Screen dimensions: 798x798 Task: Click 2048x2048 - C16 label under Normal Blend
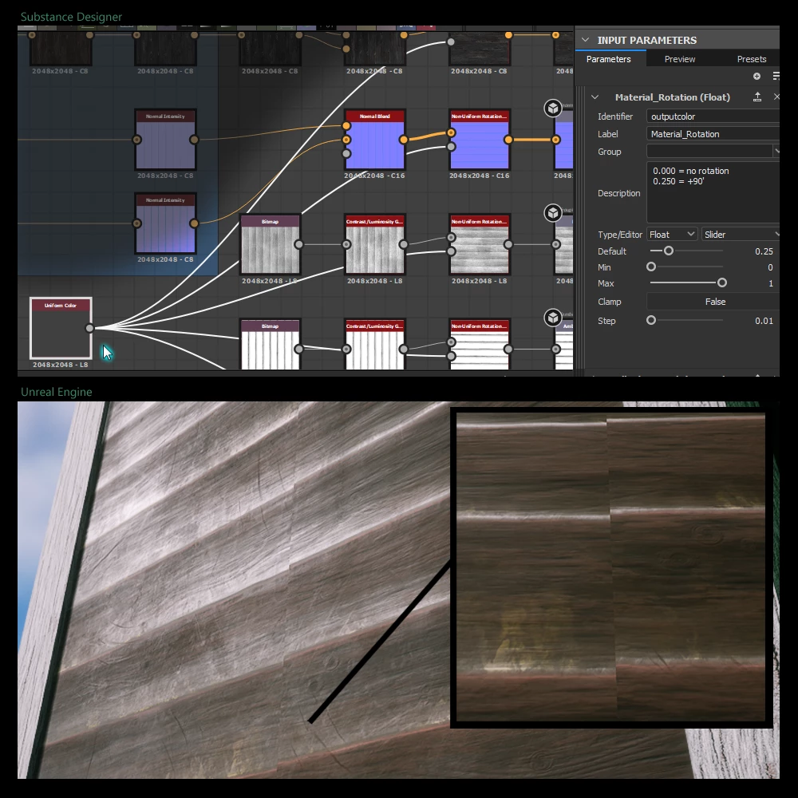(x=374, y=176)
